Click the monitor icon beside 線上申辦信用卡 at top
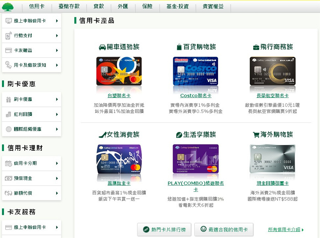This screenshot has height=238, width=320. [x=9, y=21]
